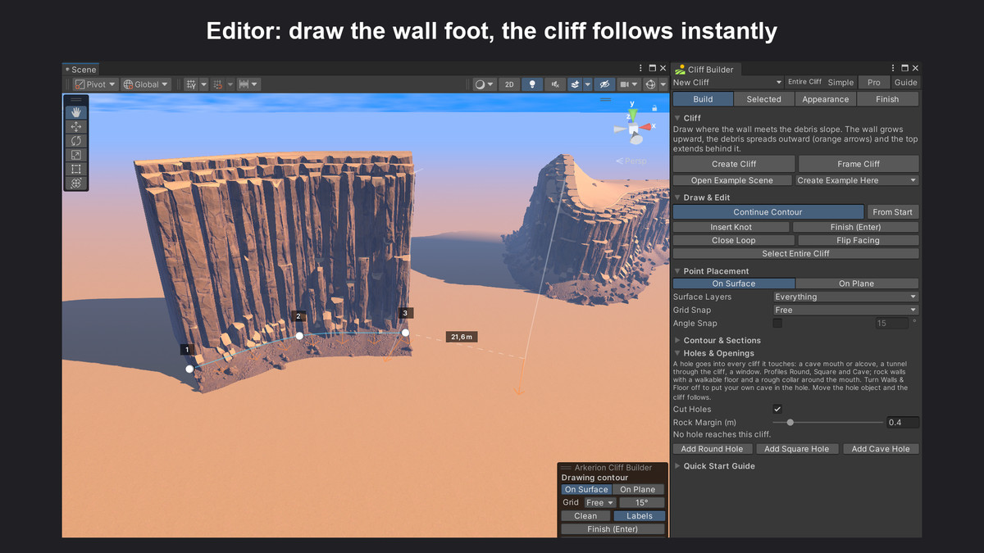Open Create Example Here dropdown

[x=857, y=180]
